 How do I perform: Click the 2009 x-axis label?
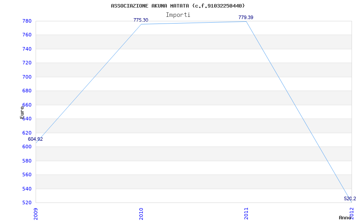pos(36,214)
